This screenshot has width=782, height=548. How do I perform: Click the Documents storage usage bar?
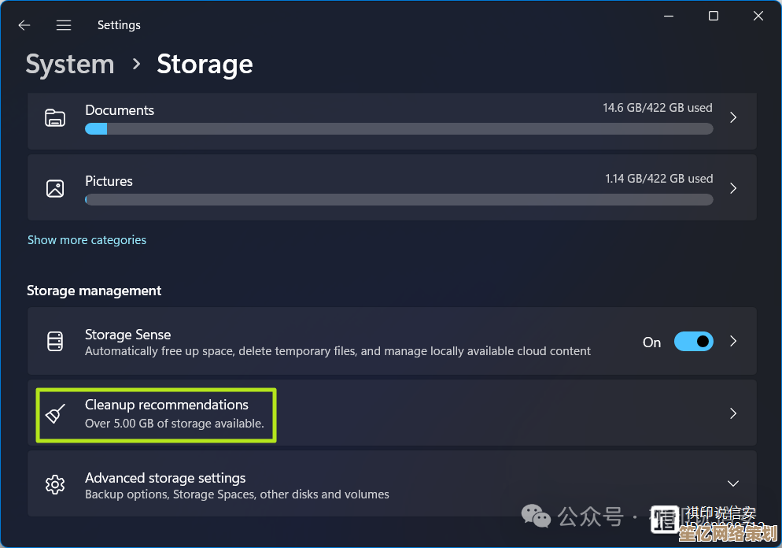pos(399,129)
